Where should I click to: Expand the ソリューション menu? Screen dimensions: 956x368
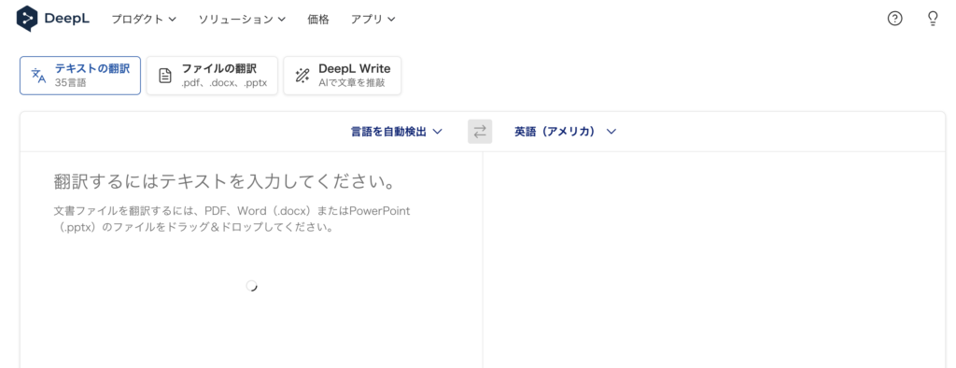coord(242,19)
